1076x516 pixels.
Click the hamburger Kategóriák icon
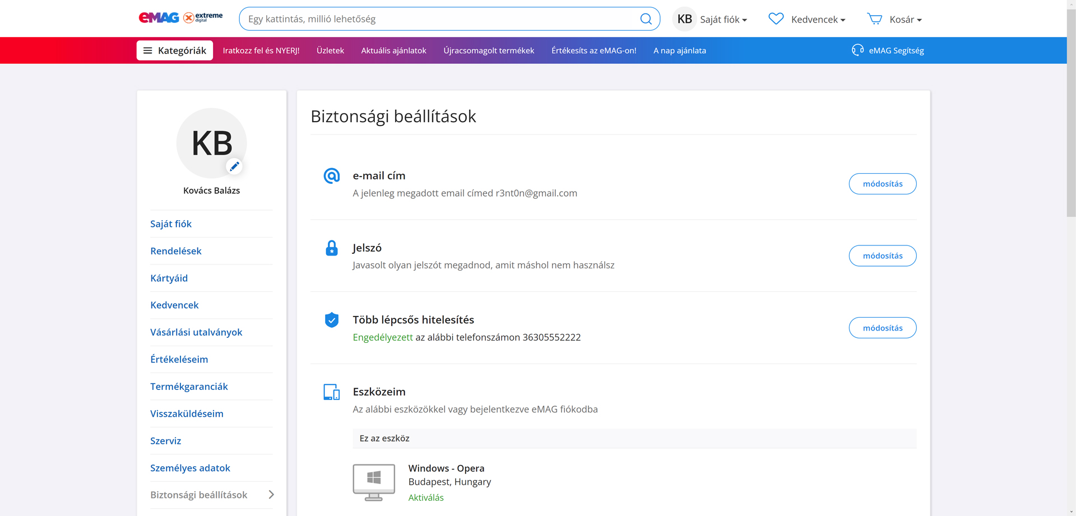pyautogui.click(x=148, y=50)
